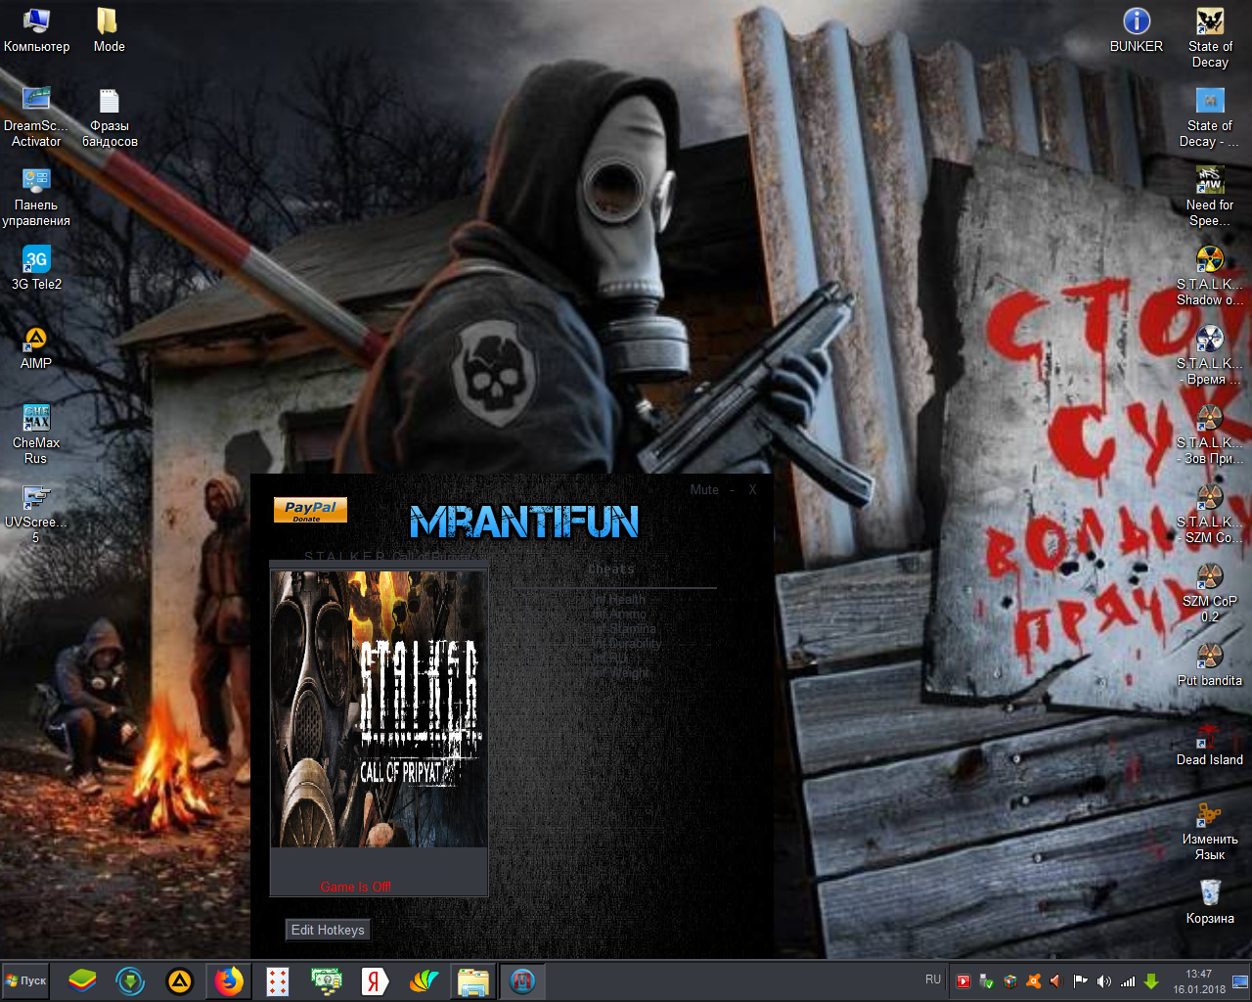
Task: Select the Put bandita desktop shortcut
Action: [x=1210, y=664]
